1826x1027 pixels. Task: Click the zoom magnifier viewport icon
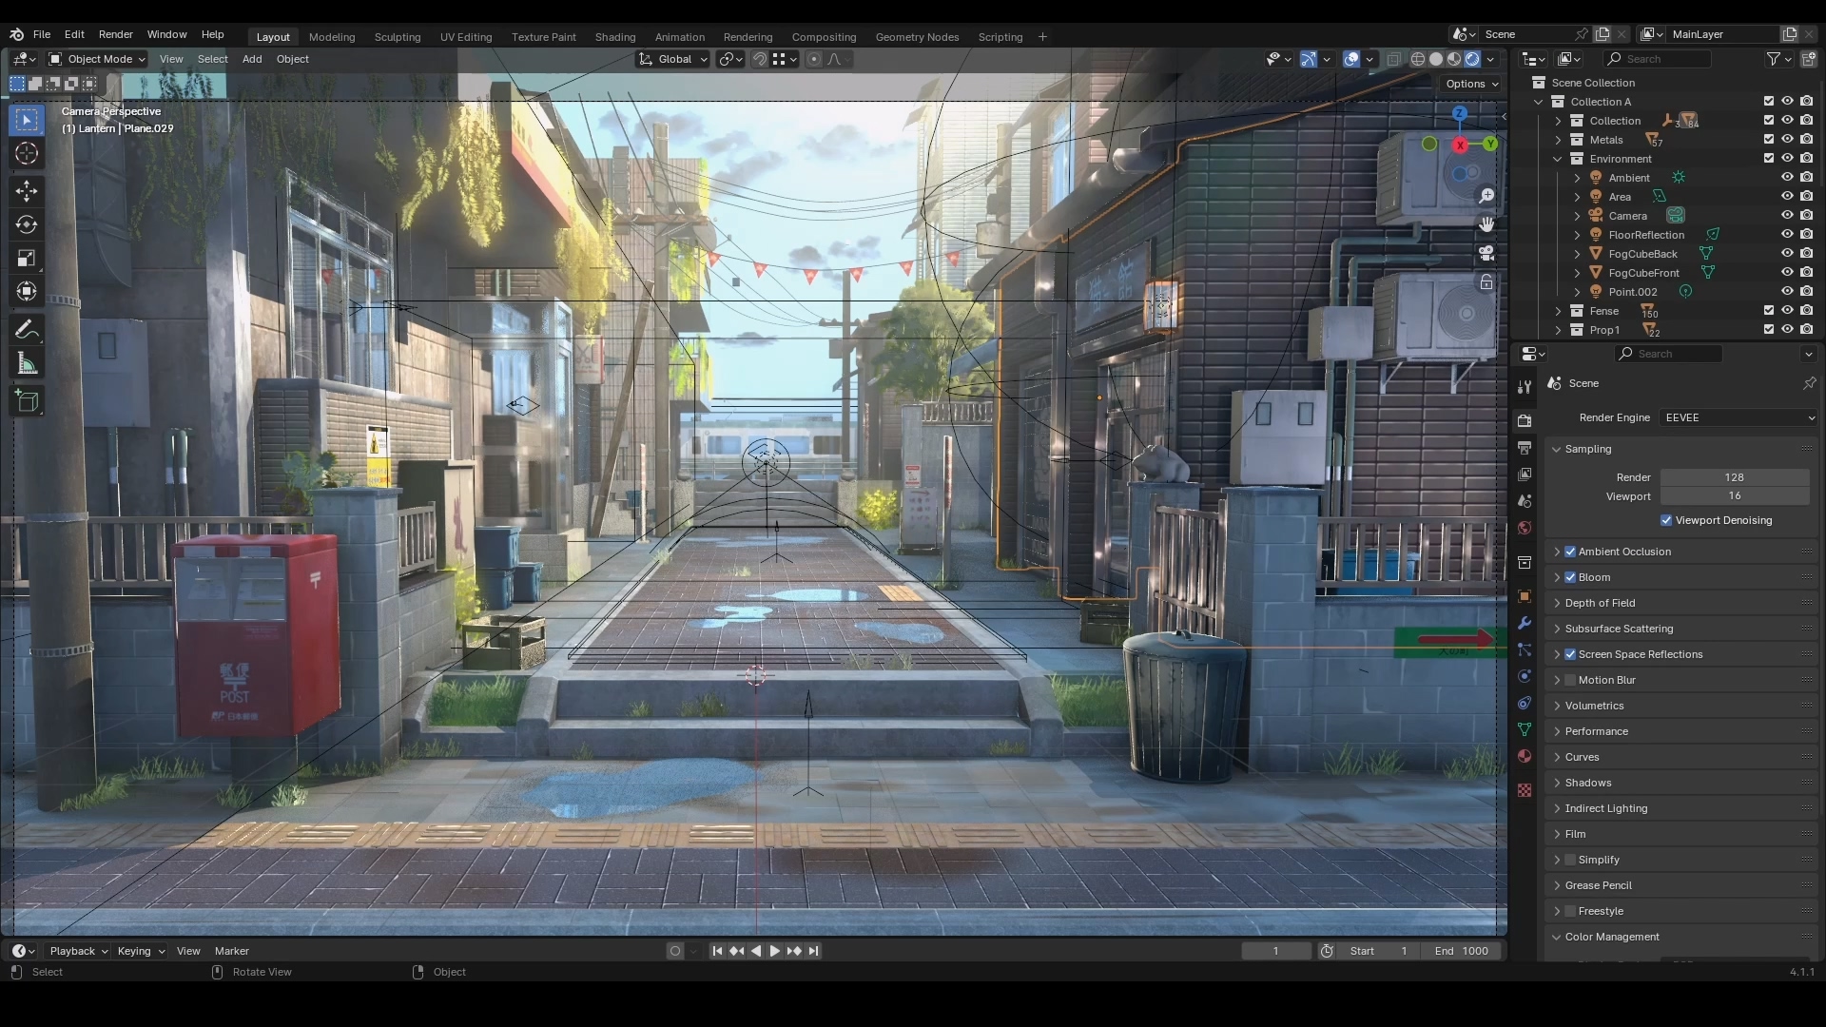click(1486, 196)
